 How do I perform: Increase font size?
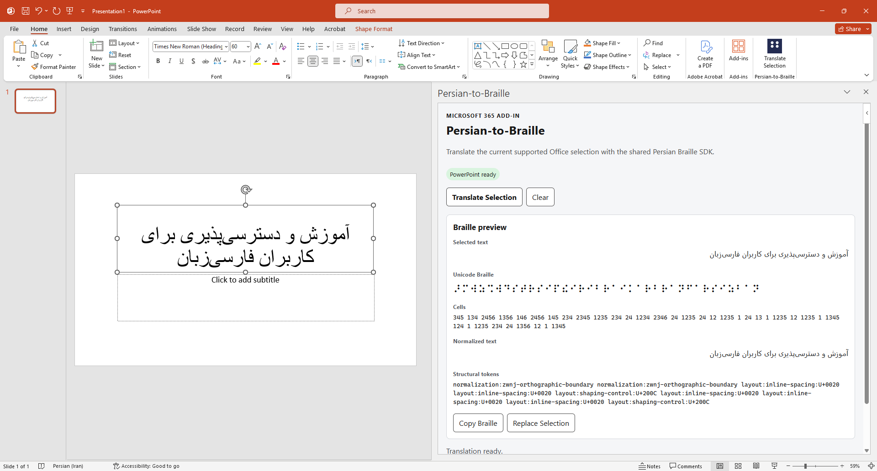[258, 46]
